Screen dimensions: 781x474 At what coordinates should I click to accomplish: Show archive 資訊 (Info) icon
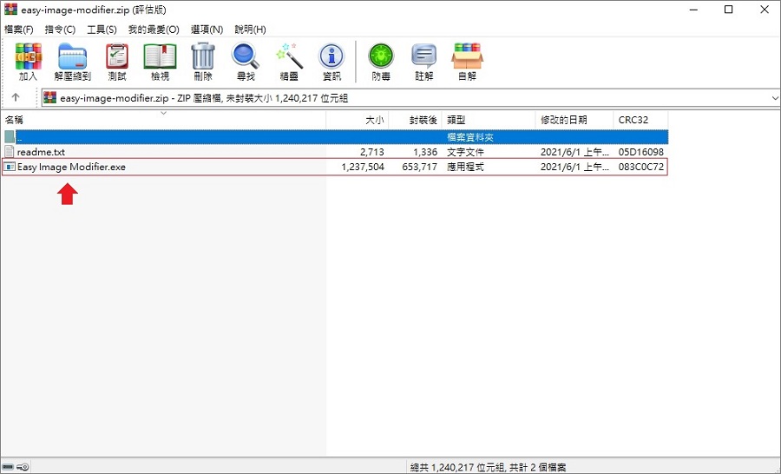[x=331, y=56]
